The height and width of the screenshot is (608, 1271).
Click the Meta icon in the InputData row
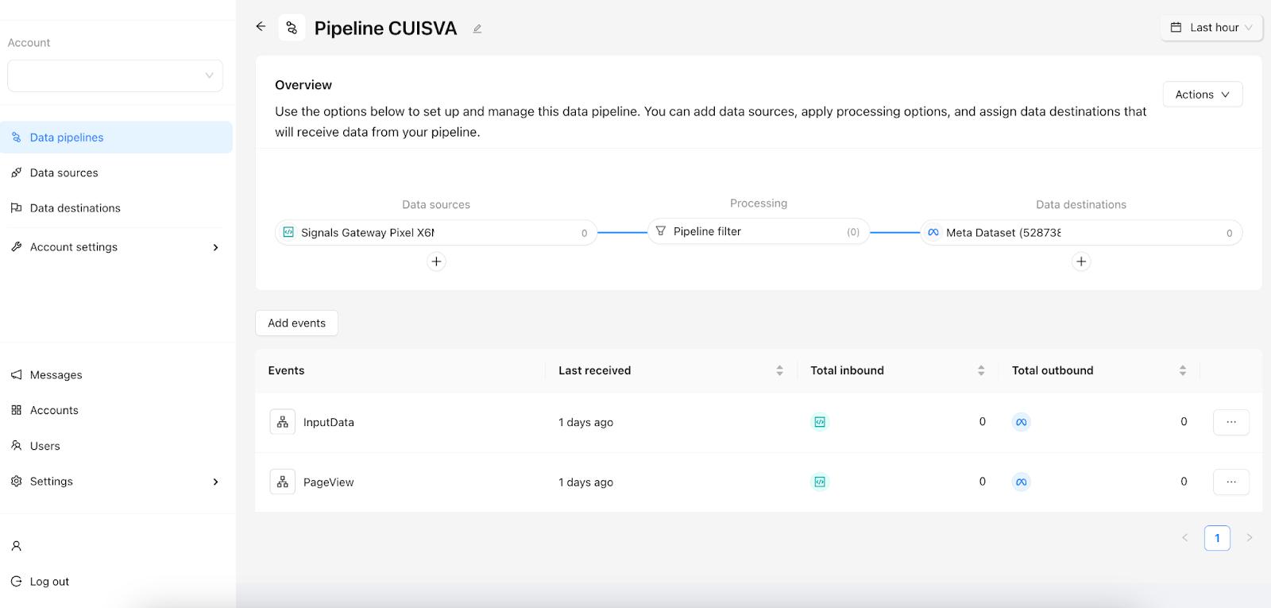click(1022, 422)
